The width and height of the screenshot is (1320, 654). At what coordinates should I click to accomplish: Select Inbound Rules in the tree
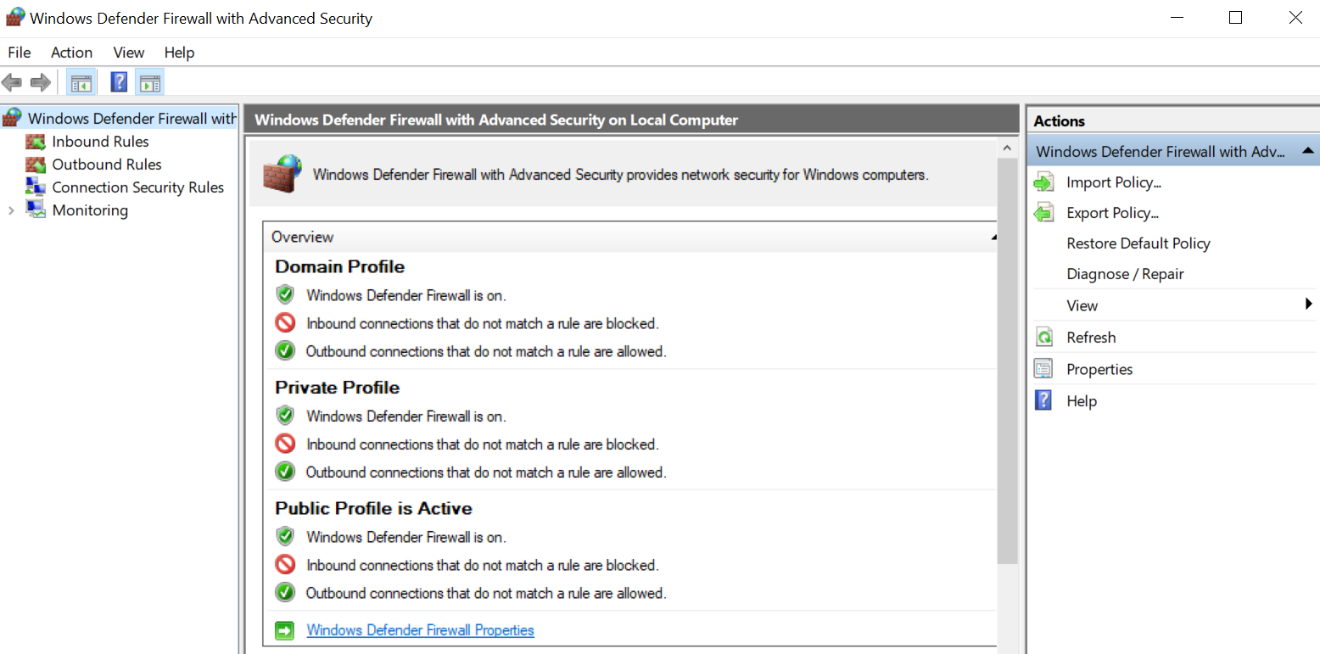[100, 142]
